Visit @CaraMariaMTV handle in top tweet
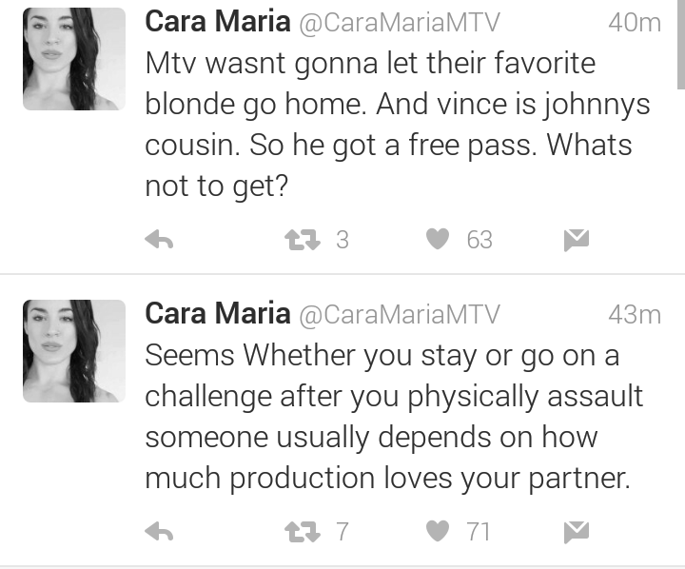 (400, 22)
